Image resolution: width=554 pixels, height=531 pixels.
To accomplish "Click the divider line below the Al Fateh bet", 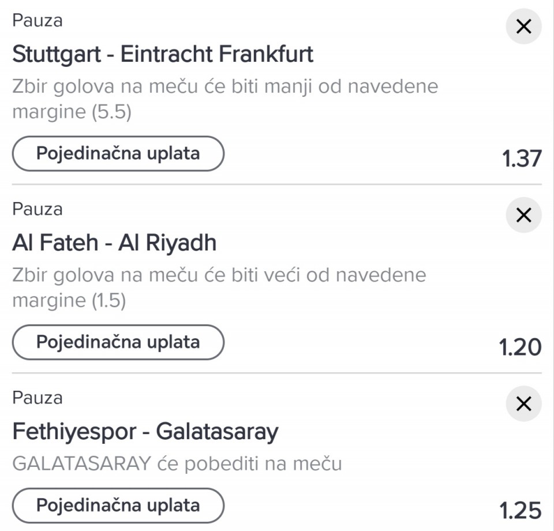I will [x=277, y=373].
